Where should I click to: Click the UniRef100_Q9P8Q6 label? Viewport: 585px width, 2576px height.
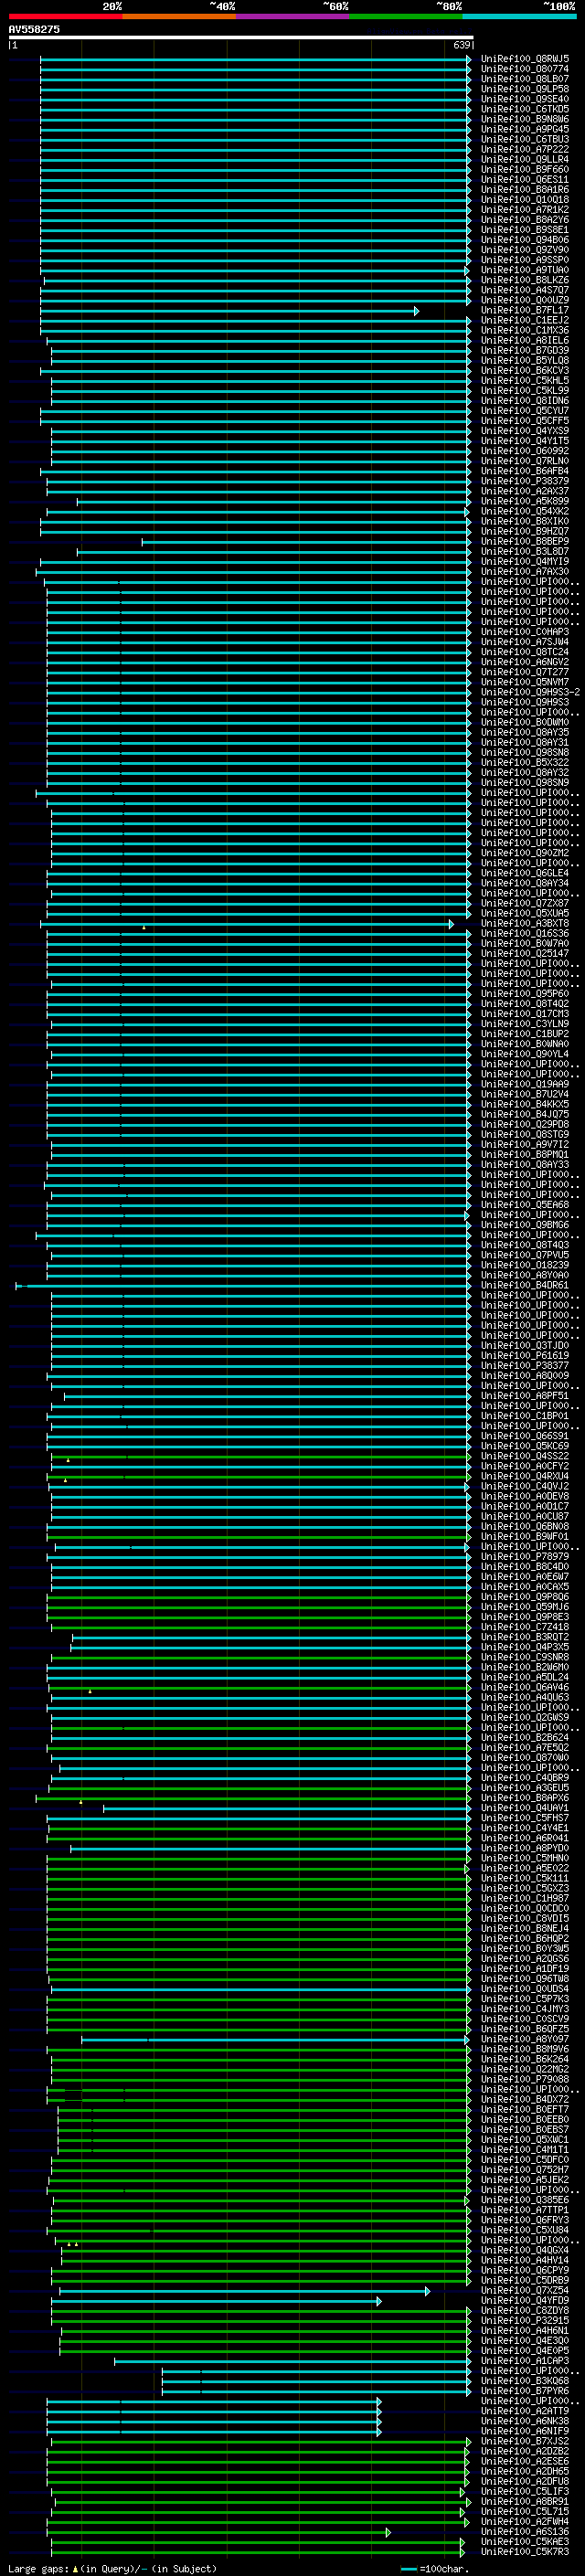click(525, 1596)
